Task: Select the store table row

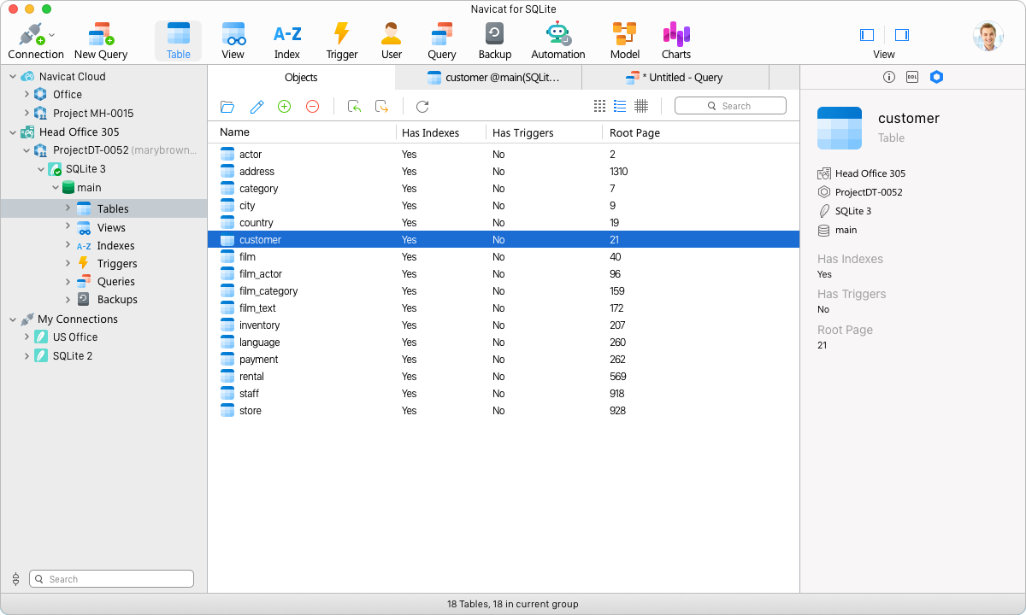Action: [x=504, y=411]
